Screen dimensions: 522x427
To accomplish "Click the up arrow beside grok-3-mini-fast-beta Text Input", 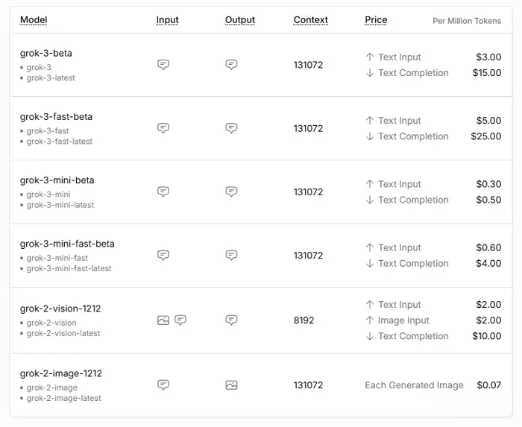I will pos(370,247).
